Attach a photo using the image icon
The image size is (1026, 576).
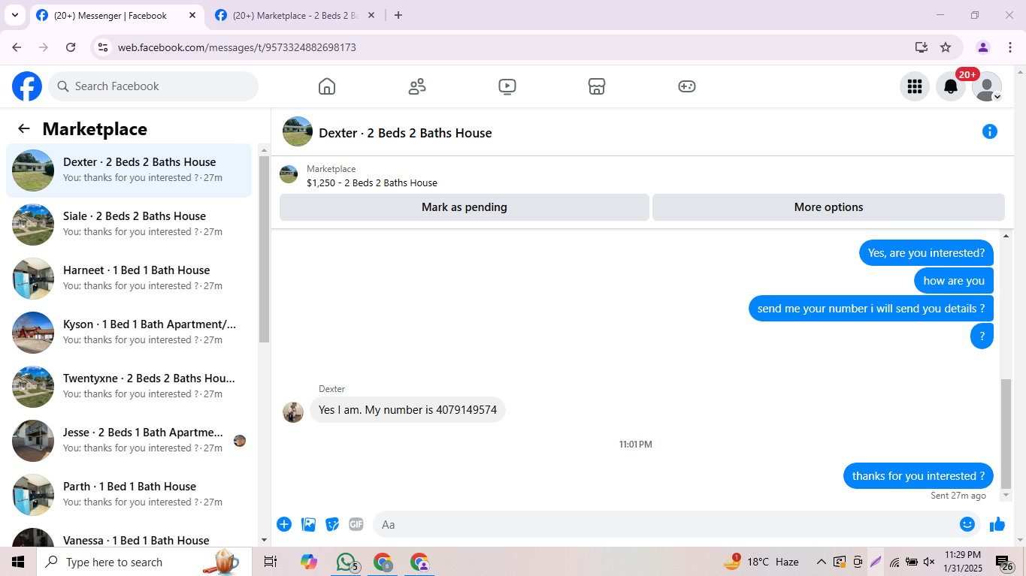308,524
